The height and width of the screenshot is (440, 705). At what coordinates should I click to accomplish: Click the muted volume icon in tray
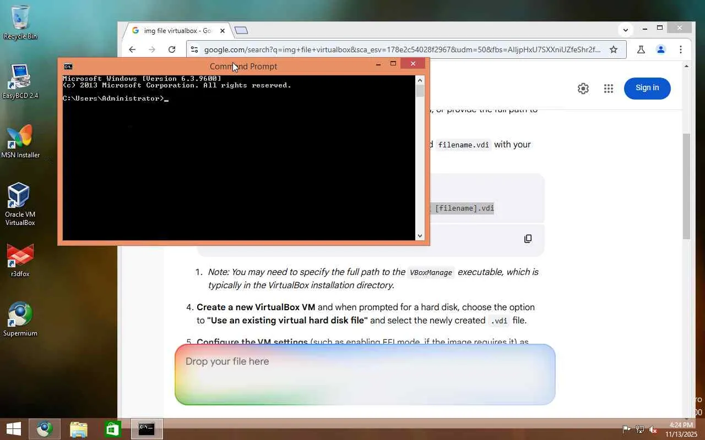point(653,430)
